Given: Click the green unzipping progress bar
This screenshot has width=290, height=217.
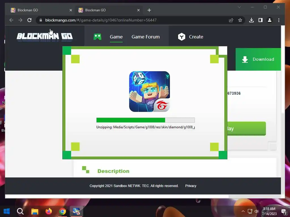Looking at the screenshot, I should (146, 120).
